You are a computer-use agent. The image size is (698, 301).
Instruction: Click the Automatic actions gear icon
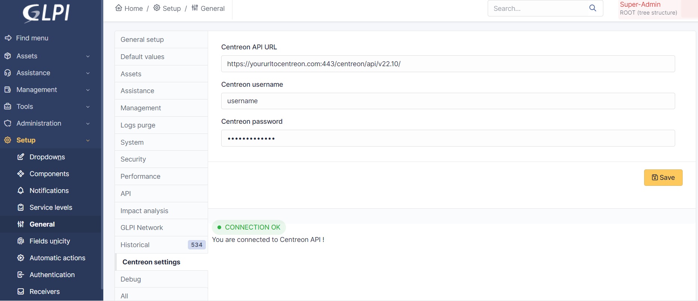21,258
